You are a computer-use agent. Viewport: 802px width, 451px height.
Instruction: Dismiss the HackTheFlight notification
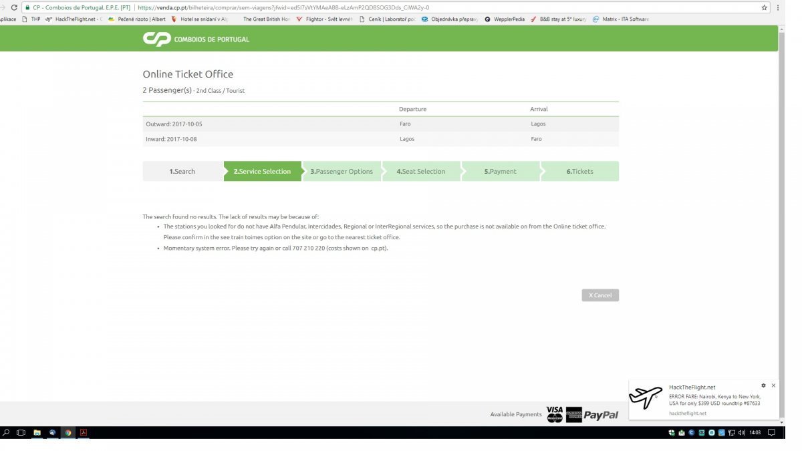click(773, 386)
